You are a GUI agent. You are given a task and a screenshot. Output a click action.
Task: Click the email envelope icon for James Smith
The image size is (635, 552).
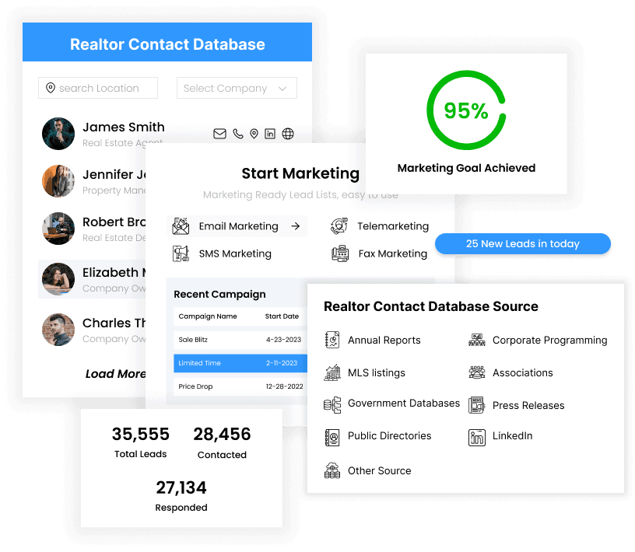(x=219, y=134)
